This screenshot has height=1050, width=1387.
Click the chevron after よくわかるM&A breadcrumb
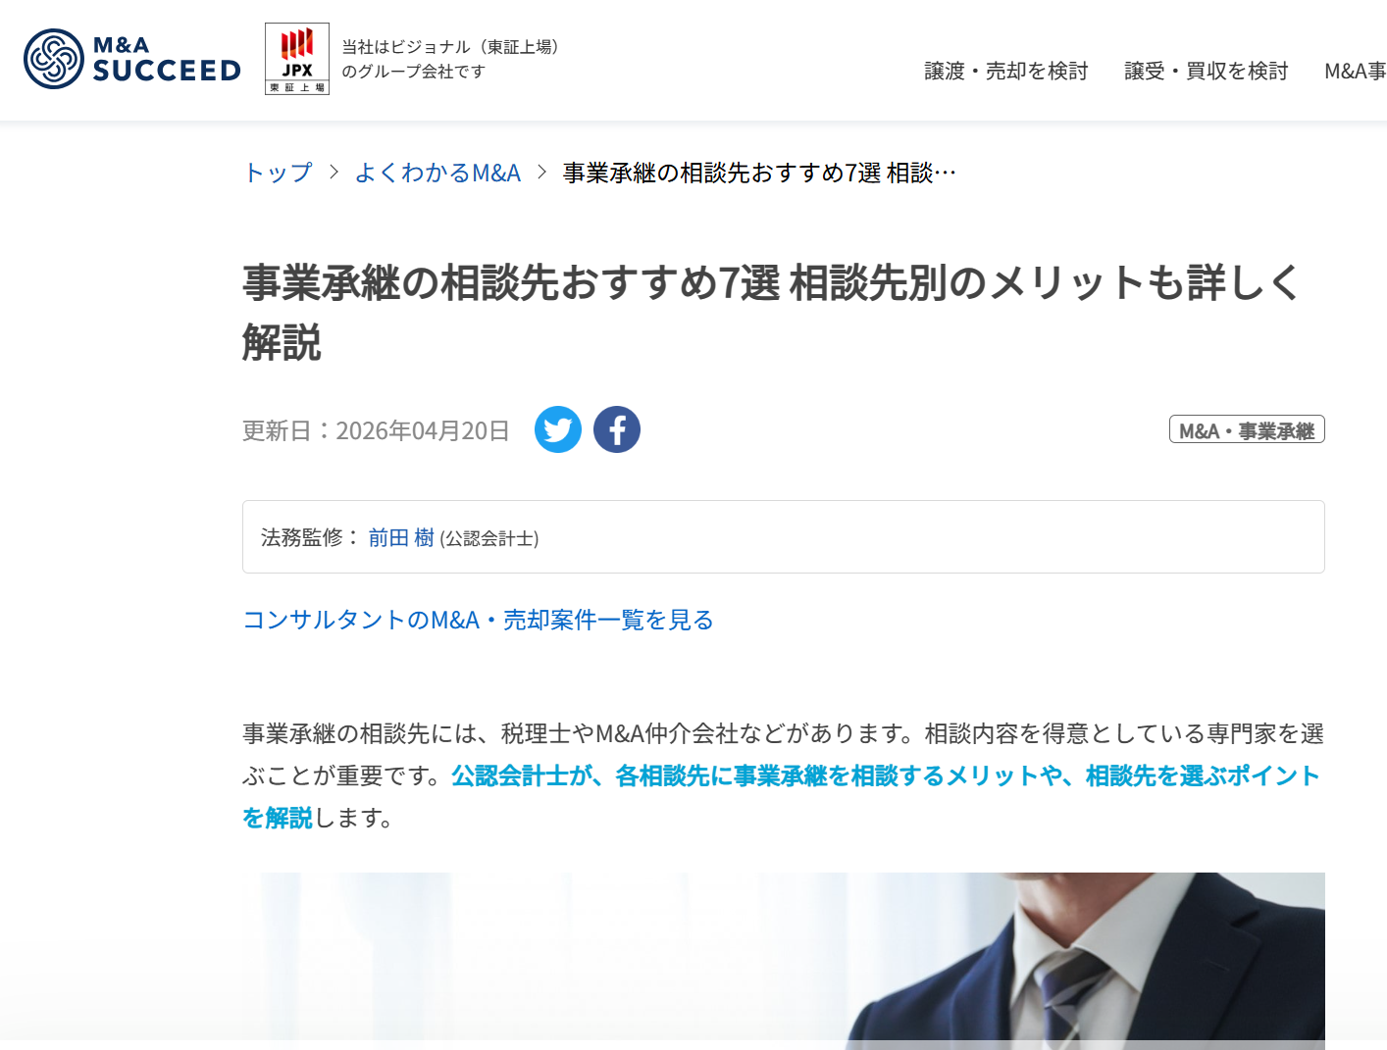click(x=541, y=173)
